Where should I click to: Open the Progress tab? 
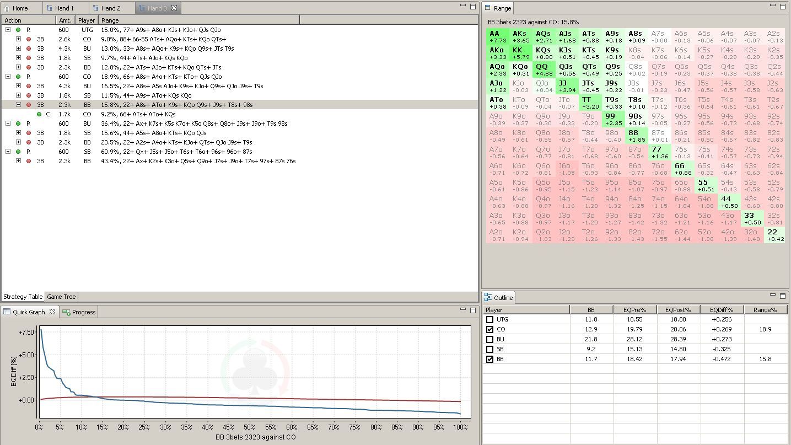coord(79,312)
